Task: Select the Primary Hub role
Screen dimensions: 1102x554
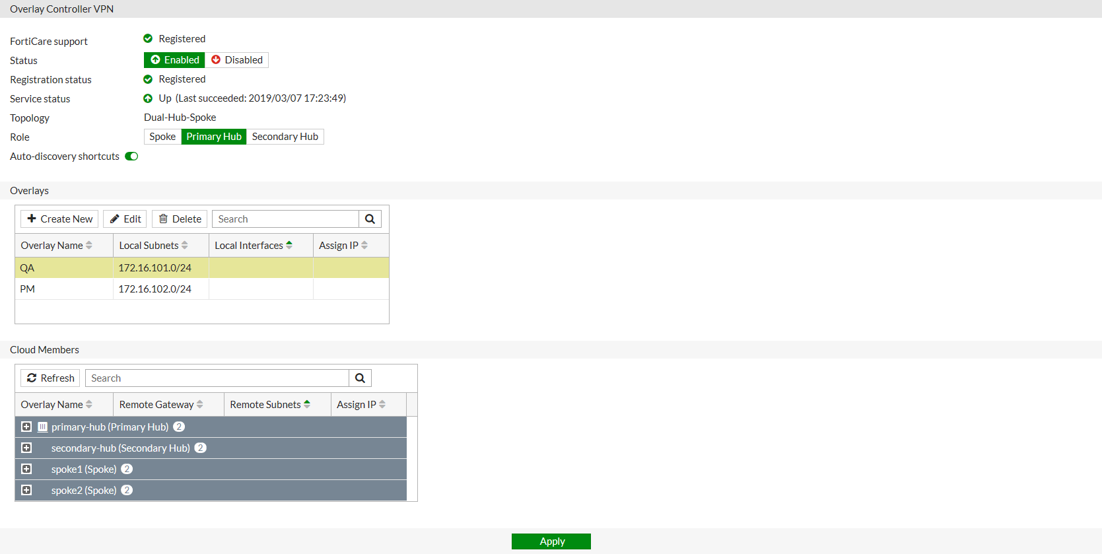Action: tap(214, 137)
